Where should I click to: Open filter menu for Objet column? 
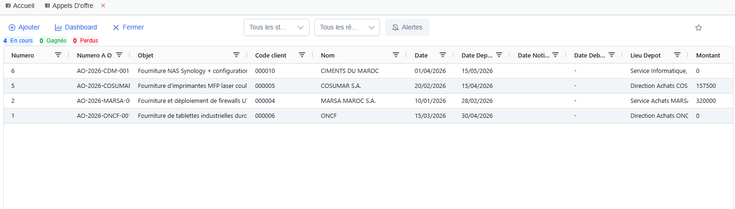(236, 55)
